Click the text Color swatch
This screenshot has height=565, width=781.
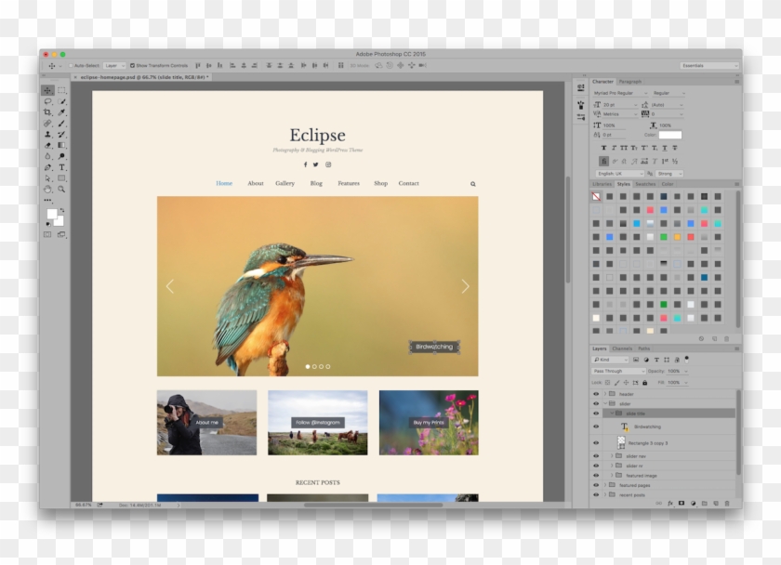click(x=670, y=135)
